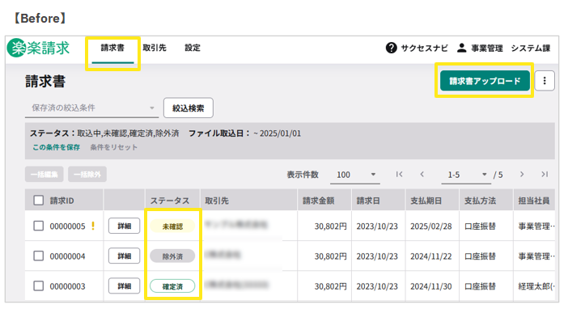
Task: Click the 未確認 status badge
Action: pyautogui.click(x=172, y=226)
